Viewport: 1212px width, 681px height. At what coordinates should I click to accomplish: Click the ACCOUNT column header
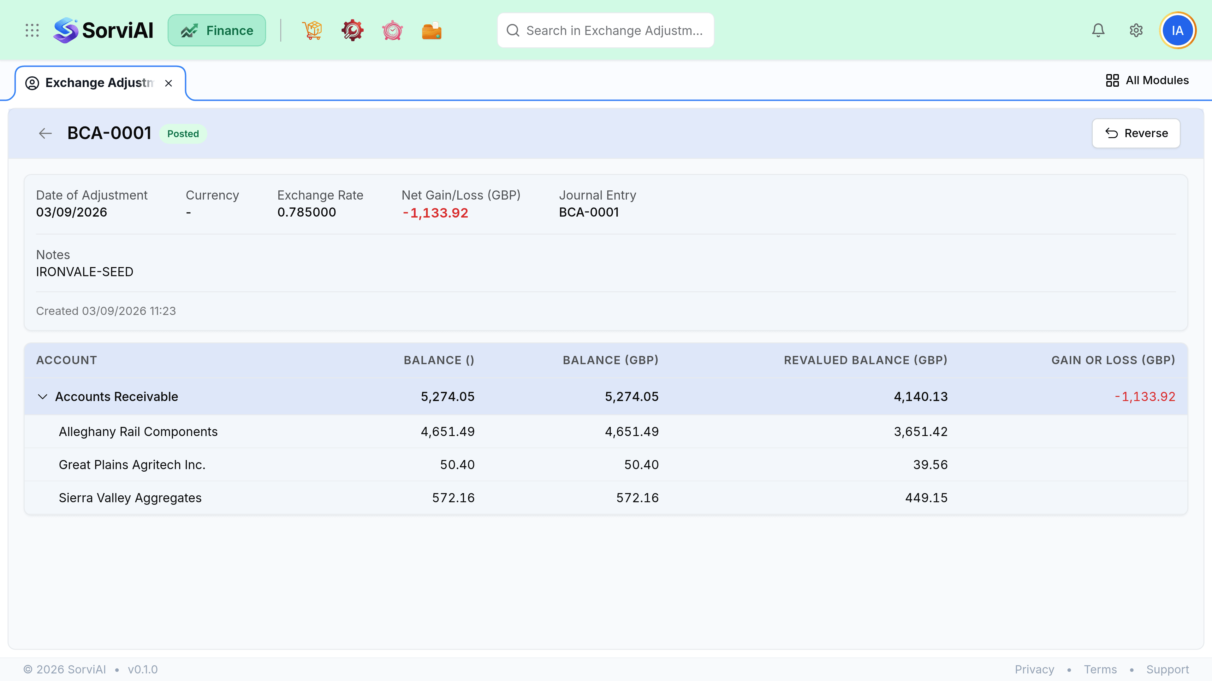pyautogui.click(x=66, y=360)
